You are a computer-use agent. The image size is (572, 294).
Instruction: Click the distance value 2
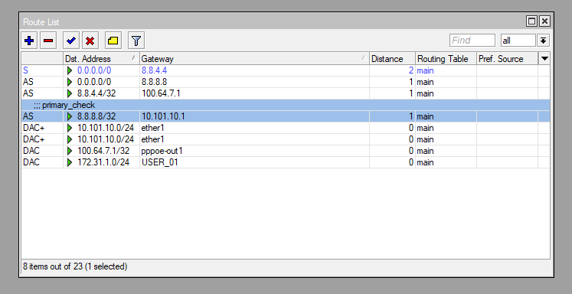[x=410, y=70]
